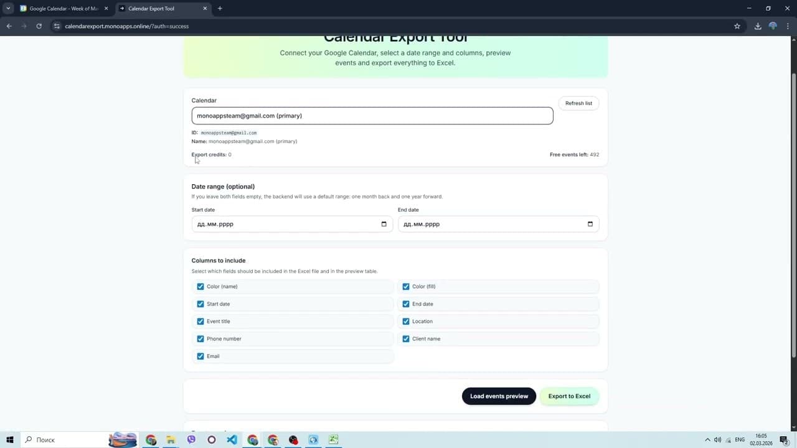Click the browser profile avatar icon
The image size is (797, 448).
tap(773, 26)
